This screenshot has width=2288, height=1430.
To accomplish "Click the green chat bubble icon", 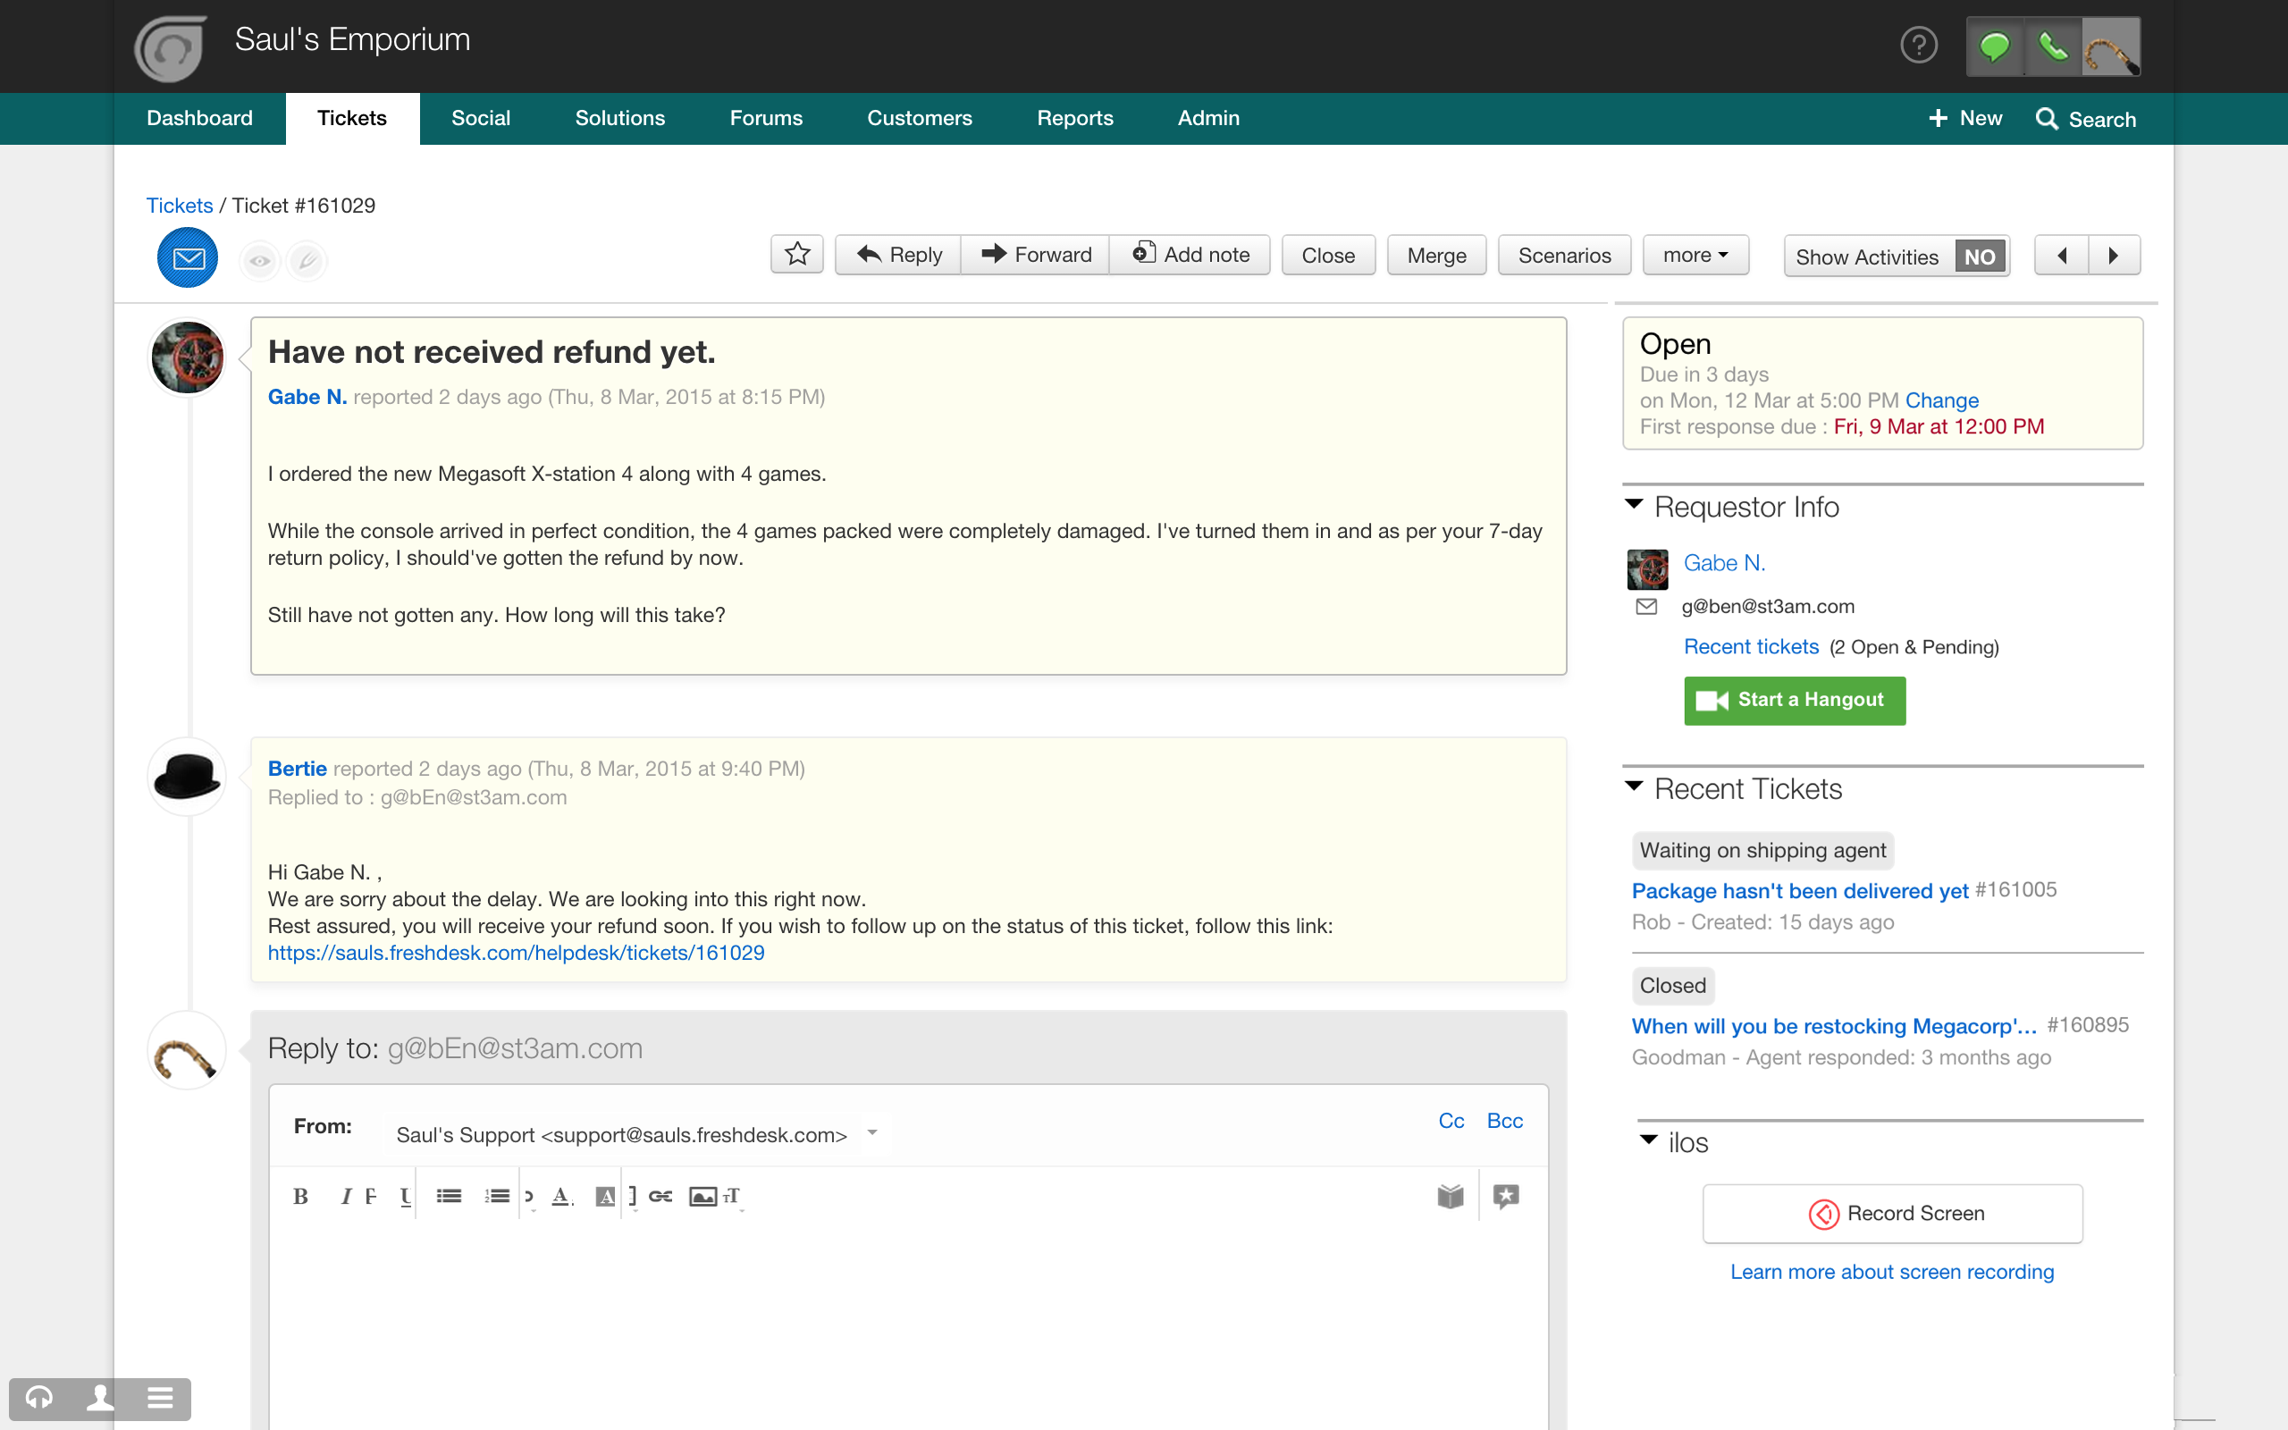I will pyautogui.click(x=1994, y=46).
